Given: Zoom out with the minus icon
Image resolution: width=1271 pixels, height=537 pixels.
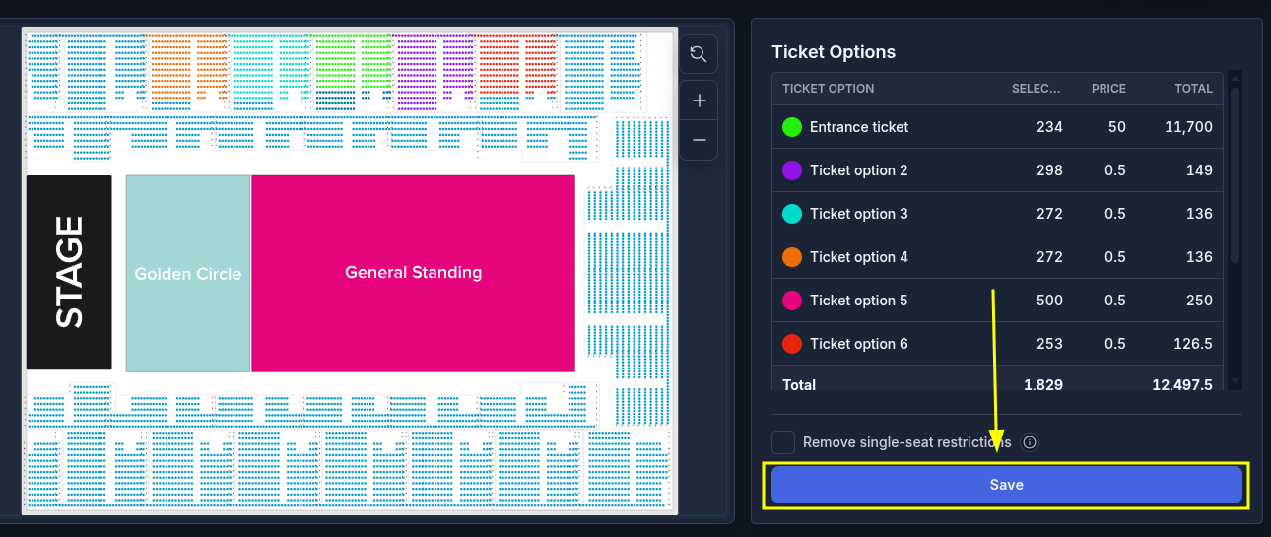Looking at the screenshot, I should pyautogui.click(x=700, y=140).
